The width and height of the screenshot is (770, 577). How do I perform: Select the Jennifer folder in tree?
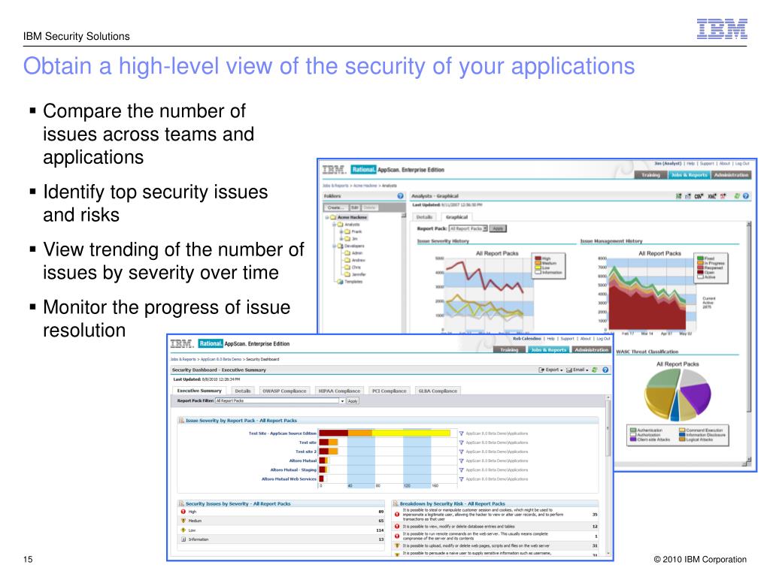tap(355, 275)
